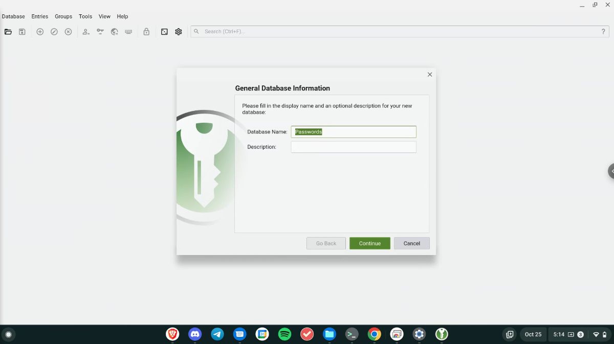Image resolution: width=614 pixels, height=344 pixels.
Task: Open the Database menu
Action: [13, 16]
